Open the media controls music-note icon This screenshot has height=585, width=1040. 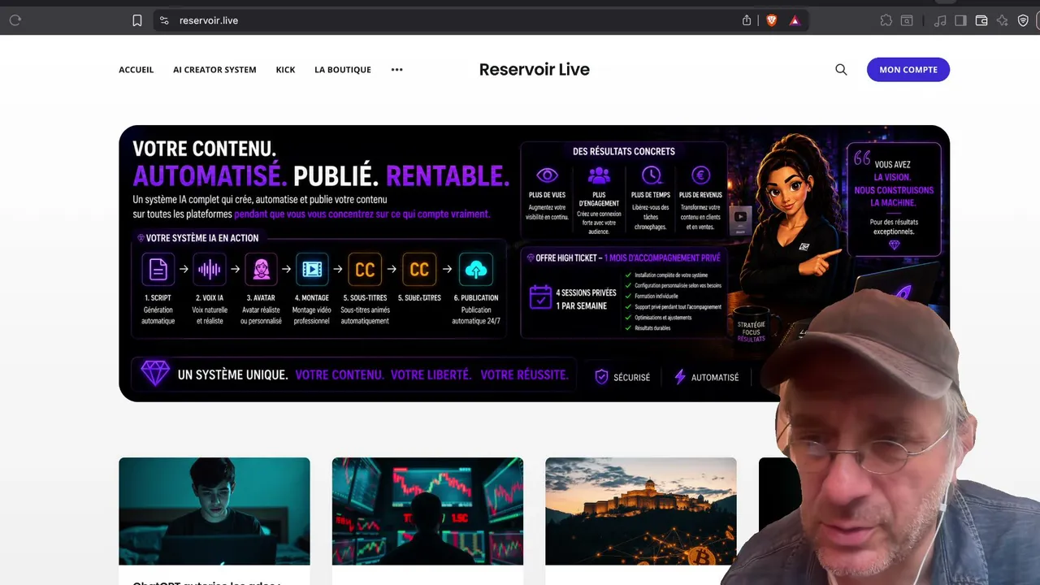coord(940,20)
